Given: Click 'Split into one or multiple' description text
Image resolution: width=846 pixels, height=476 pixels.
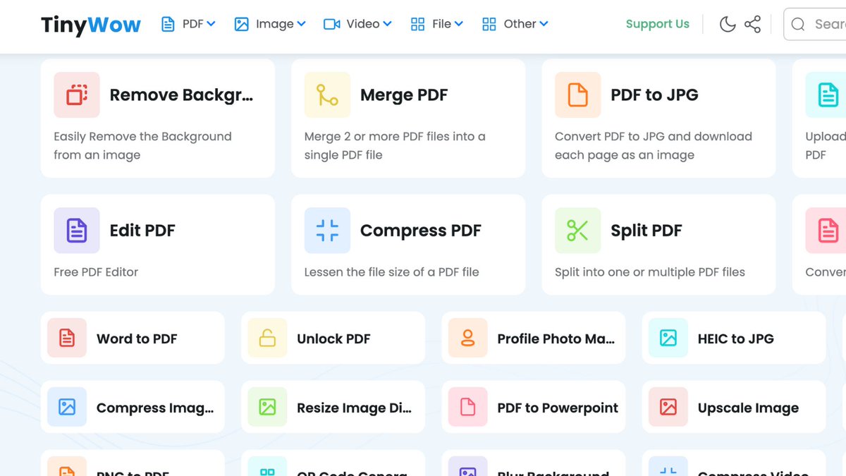Looking at the screenshot, I should click(650, 272).
